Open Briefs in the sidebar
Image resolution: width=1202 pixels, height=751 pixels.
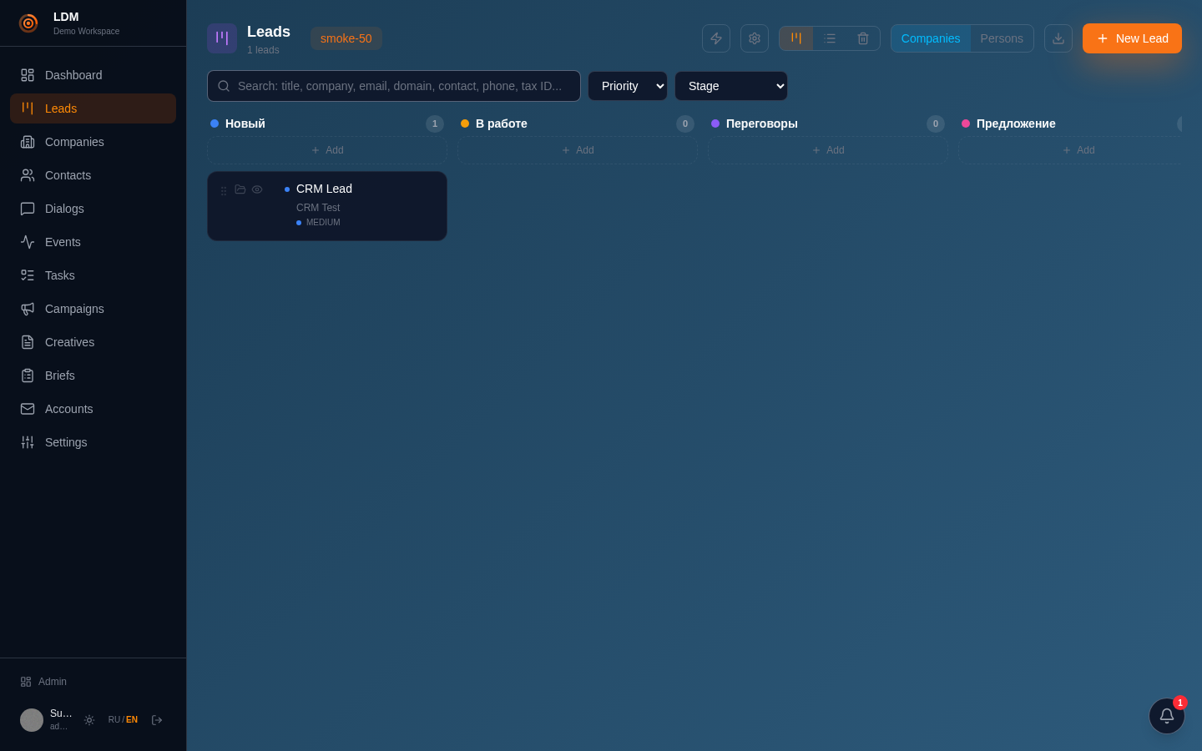[x=93, y=375]
